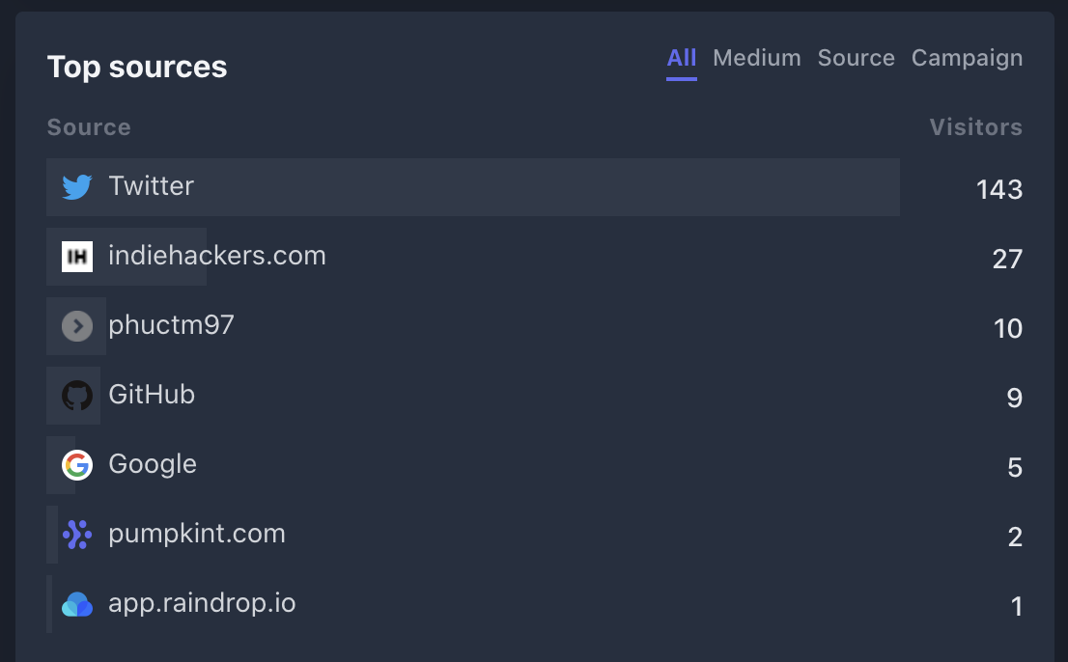Click the phuctm97 arrow favicon
This screenshot has height=662, width=1068.
[77, 326]
